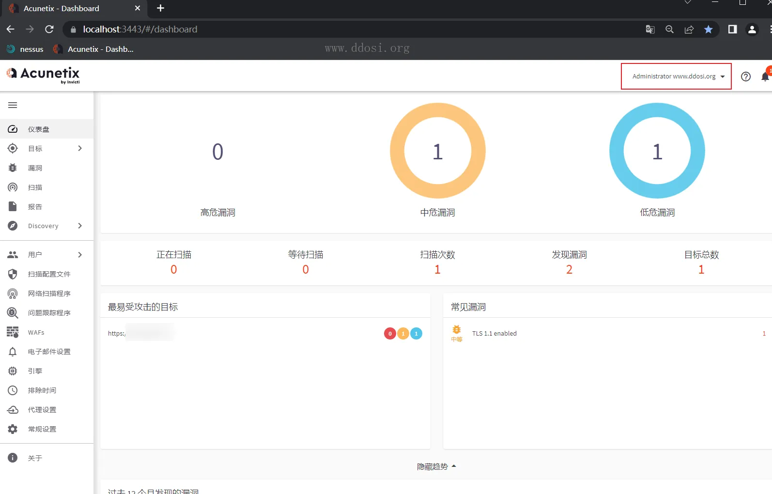The height and width of the screenshot is (494, 772).
Task: Click the 发现漏洞 count 2
Action: (570, 270)
